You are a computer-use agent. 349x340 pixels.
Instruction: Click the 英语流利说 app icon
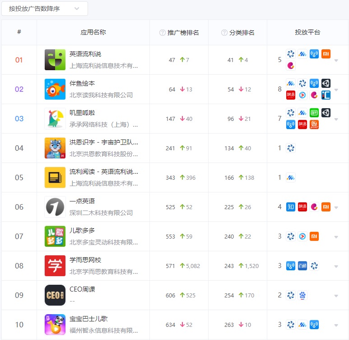[x=55, y=60]
